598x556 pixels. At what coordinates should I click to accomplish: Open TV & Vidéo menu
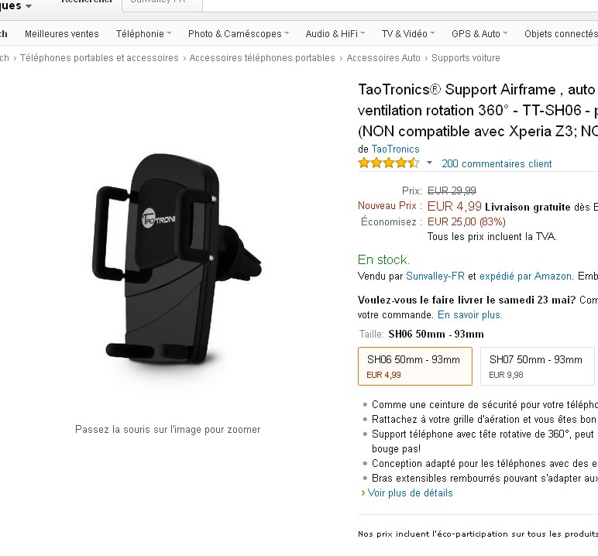tap(408, 34)
